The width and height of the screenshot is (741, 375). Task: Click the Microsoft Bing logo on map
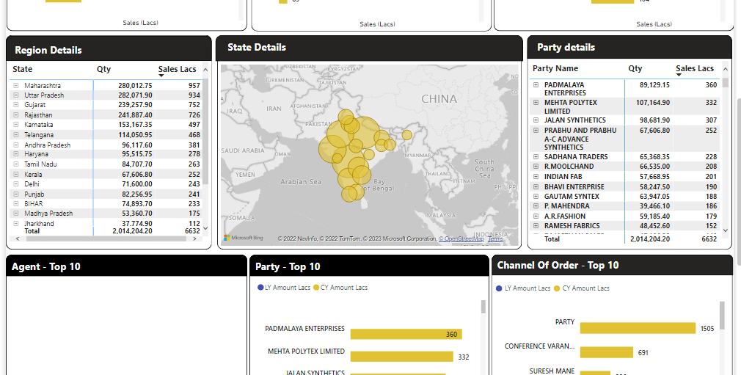coord(244,238)
